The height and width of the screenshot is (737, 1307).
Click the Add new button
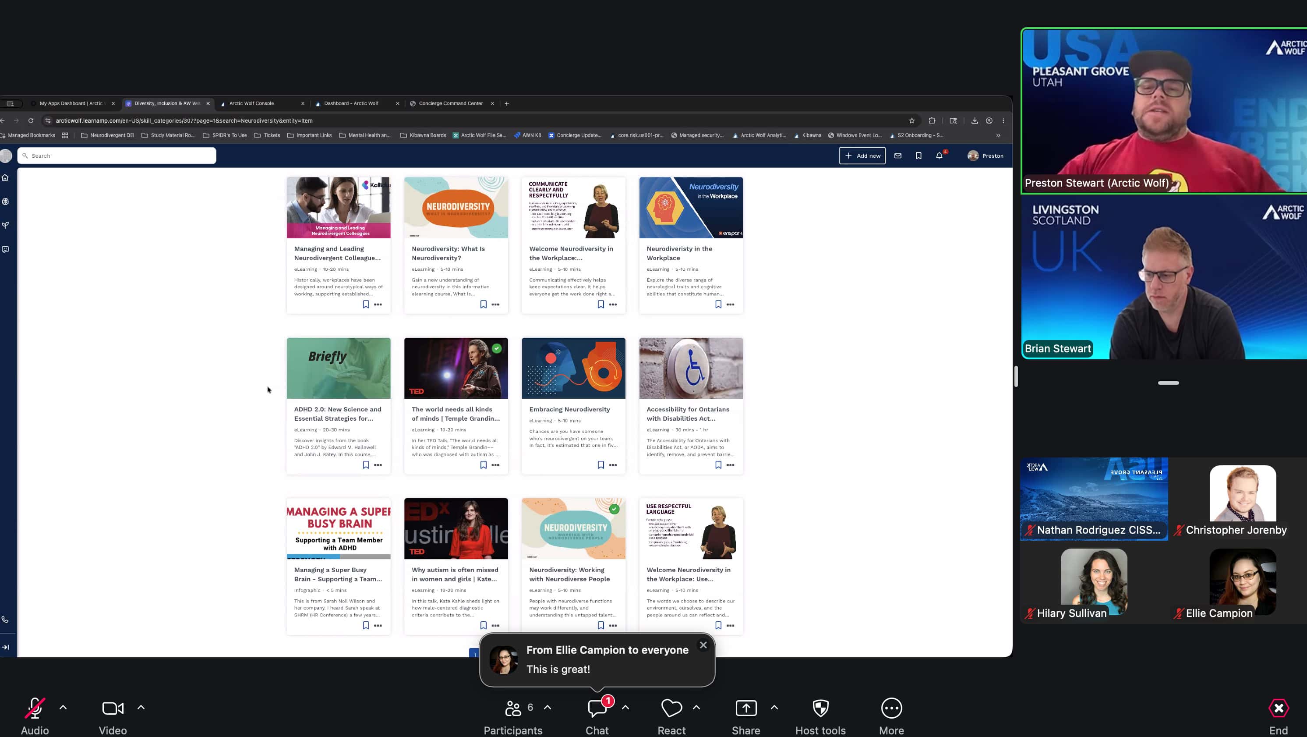(862, 156)
